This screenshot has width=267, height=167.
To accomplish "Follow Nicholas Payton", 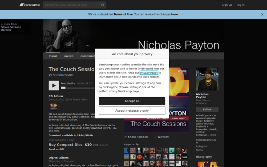I will 207,110.
